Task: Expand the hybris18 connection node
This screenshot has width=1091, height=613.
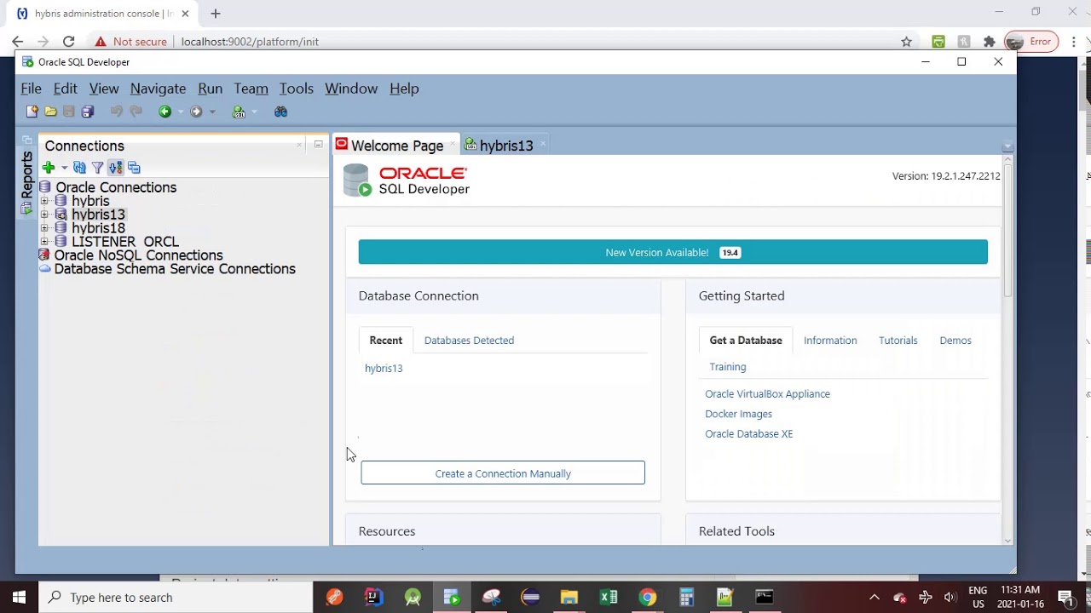Action: coord(44,228)
